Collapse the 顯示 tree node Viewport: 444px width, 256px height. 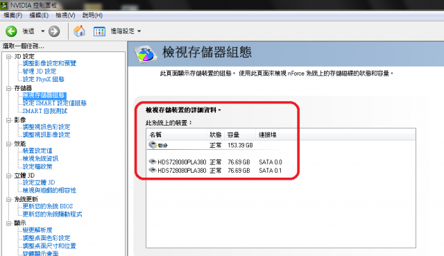(9, 223)
